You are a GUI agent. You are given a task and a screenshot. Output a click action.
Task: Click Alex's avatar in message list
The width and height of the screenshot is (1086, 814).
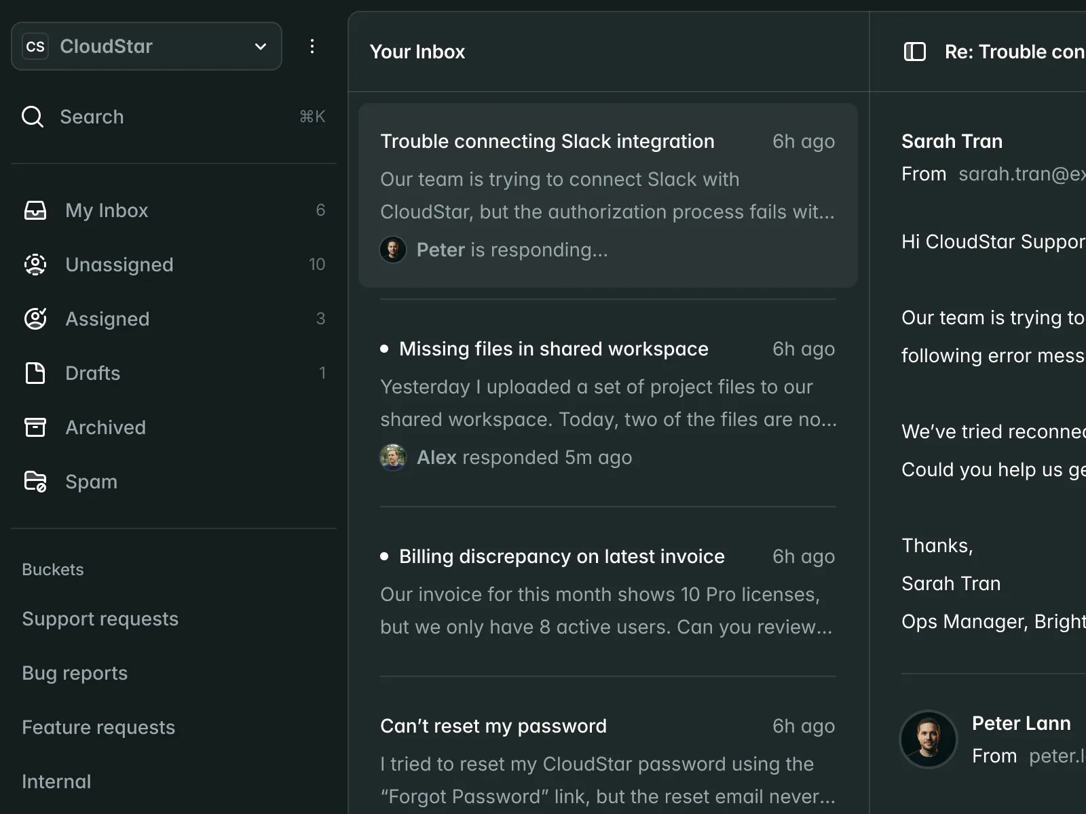click(x=393, y=457)
